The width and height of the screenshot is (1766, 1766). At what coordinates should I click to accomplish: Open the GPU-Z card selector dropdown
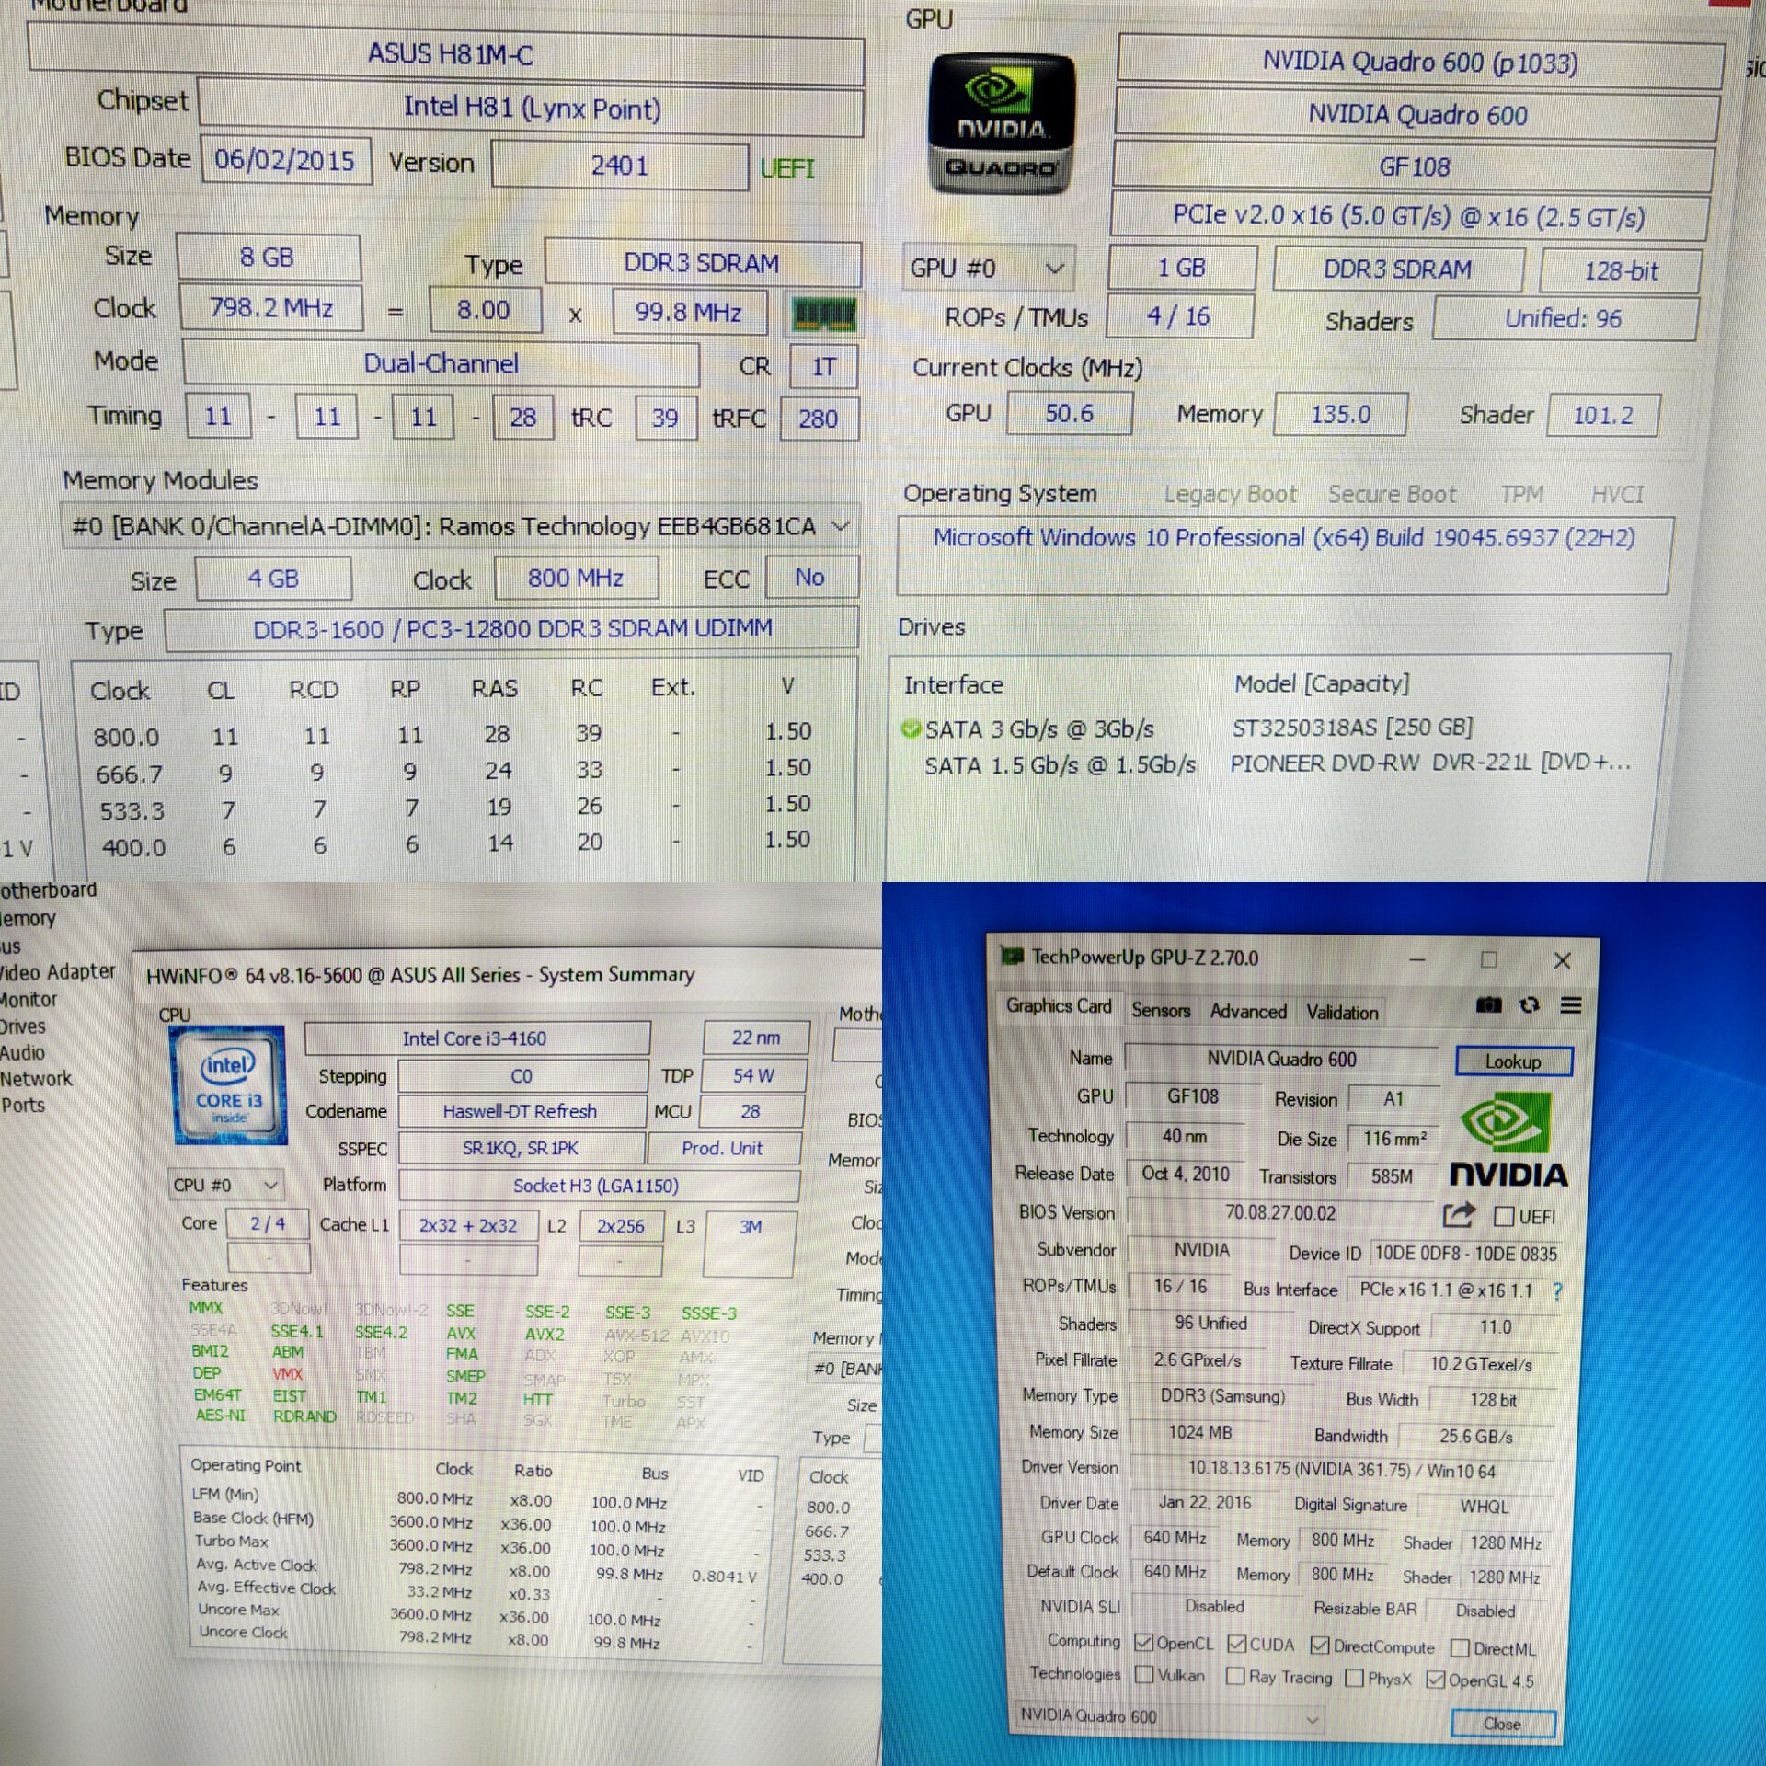click(x=1170, y=1716)
